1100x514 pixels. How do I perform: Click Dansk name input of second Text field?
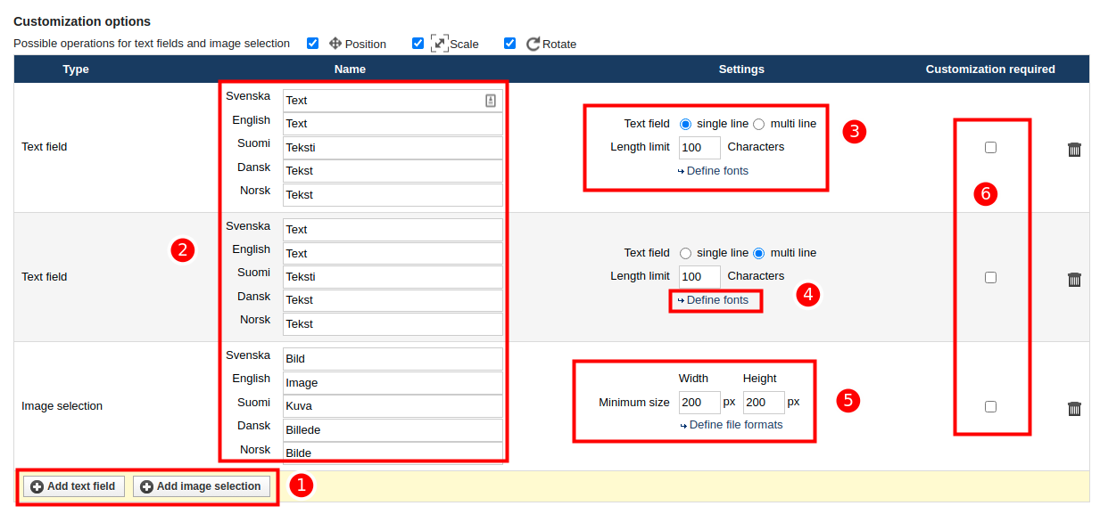393,300
